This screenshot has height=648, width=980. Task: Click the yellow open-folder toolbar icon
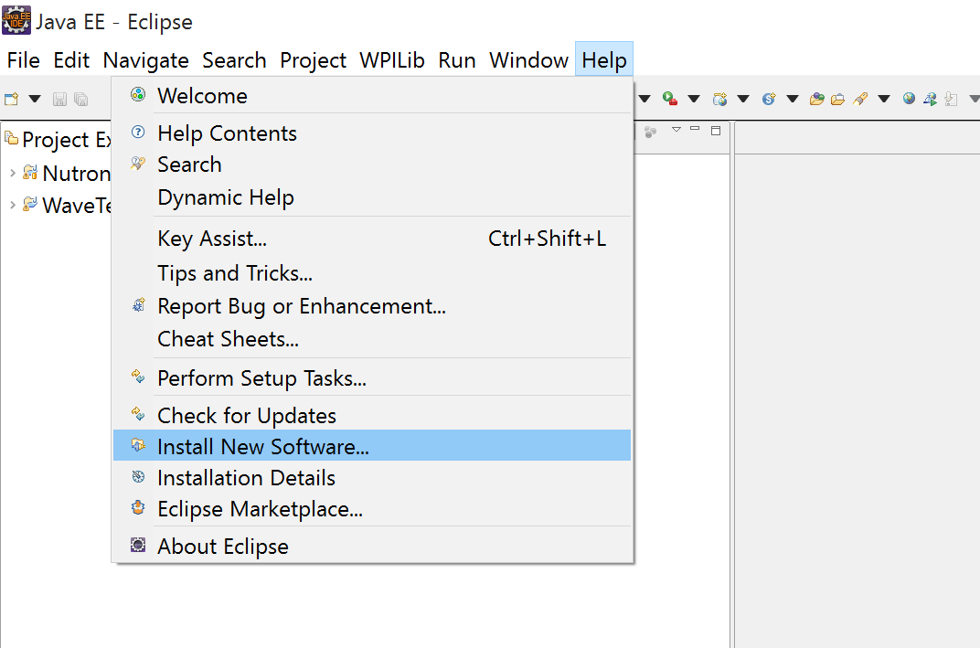pos(837,98)
